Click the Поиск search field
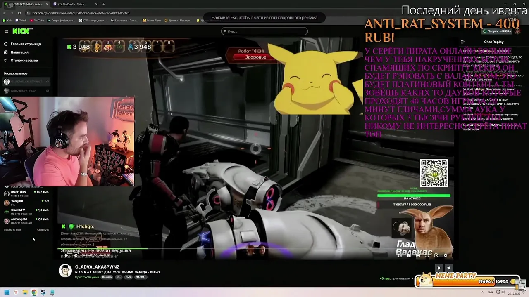The image size is (529, 297). click(x=264, y=31)
